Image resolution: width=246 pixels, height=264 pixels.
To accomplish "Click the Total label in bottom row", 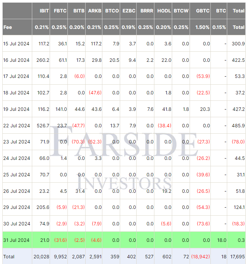I will 9,257.
